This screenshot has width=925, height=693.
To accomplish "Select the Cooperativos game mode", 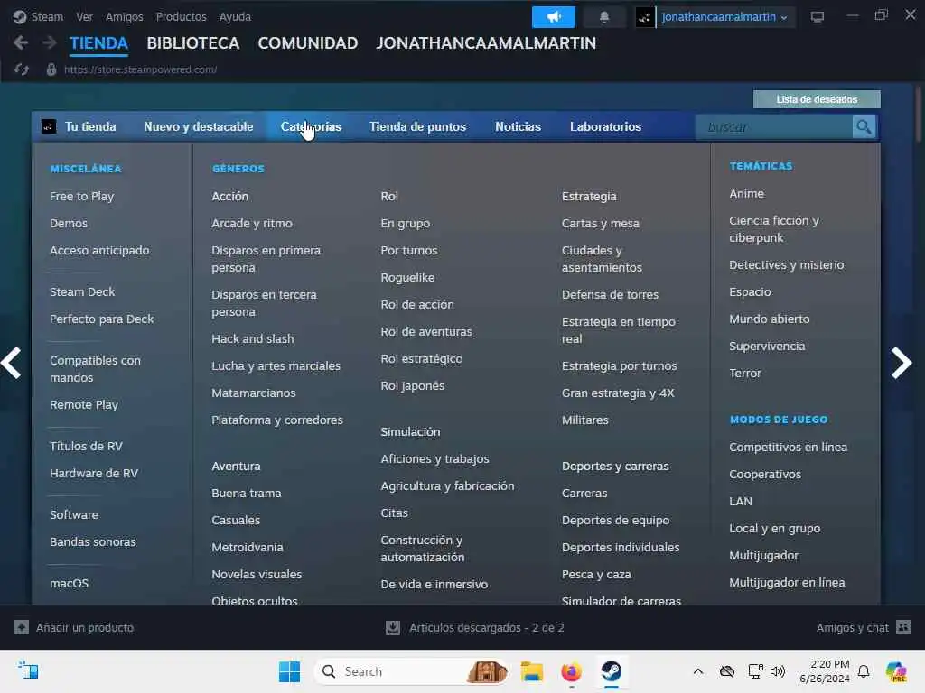I will click(765, 475).
